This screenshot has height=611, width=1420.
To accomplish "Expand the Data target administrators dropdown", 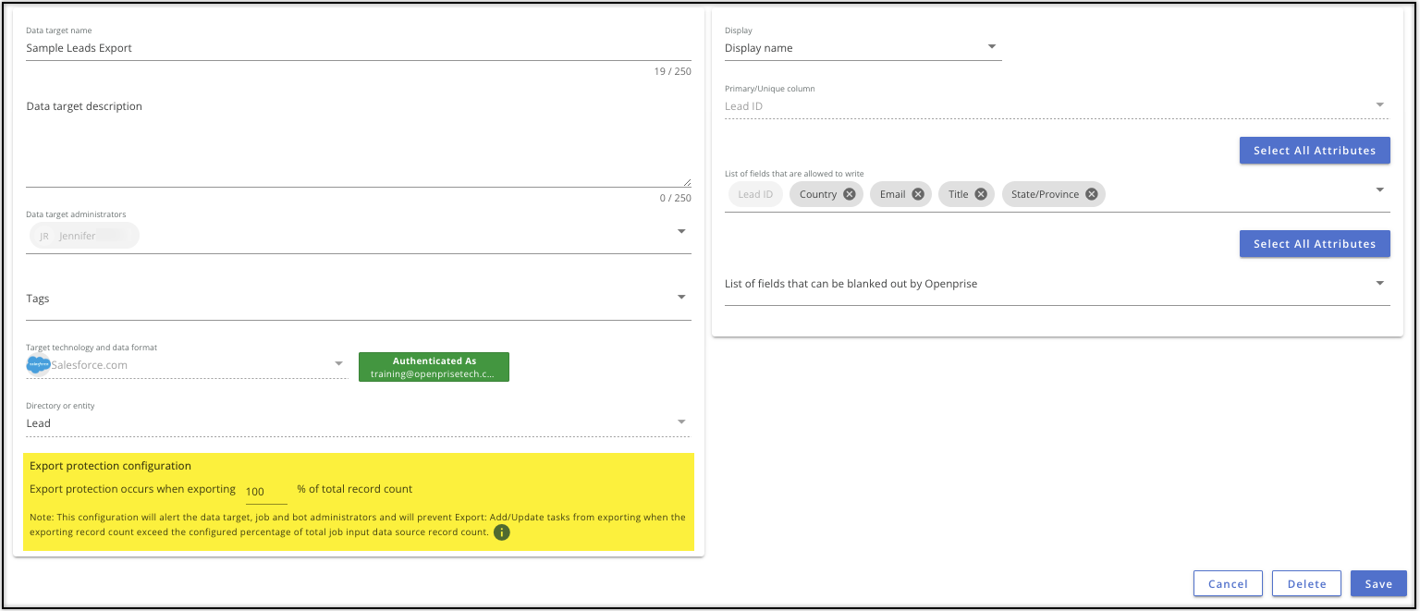I will 681,231.
